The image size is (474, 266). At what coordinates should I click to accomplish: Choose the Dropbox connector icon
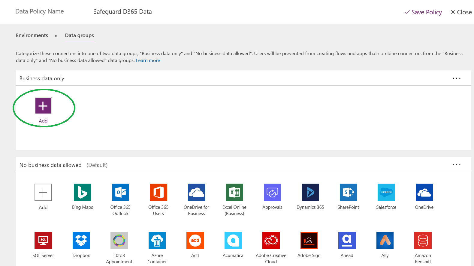(81, 241)
